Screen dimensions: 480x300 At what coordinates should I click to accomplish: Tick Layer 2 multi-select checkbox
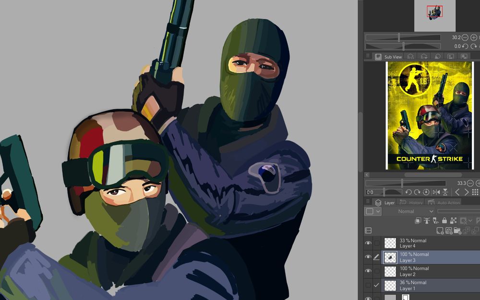click(377, 271)
